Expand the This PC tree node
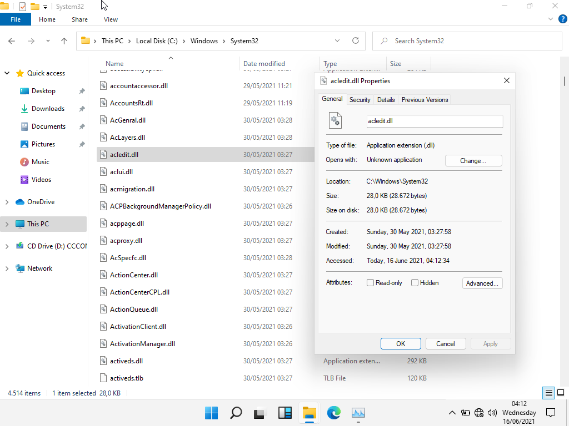The image size is (569, 426). 7,224
